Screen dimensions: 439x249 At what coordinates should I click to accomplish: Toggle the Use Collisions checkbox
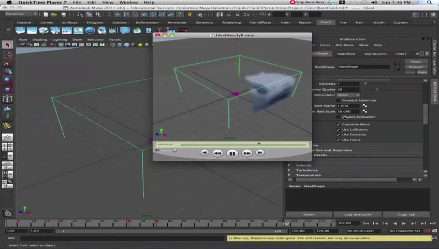pos(339,130)
